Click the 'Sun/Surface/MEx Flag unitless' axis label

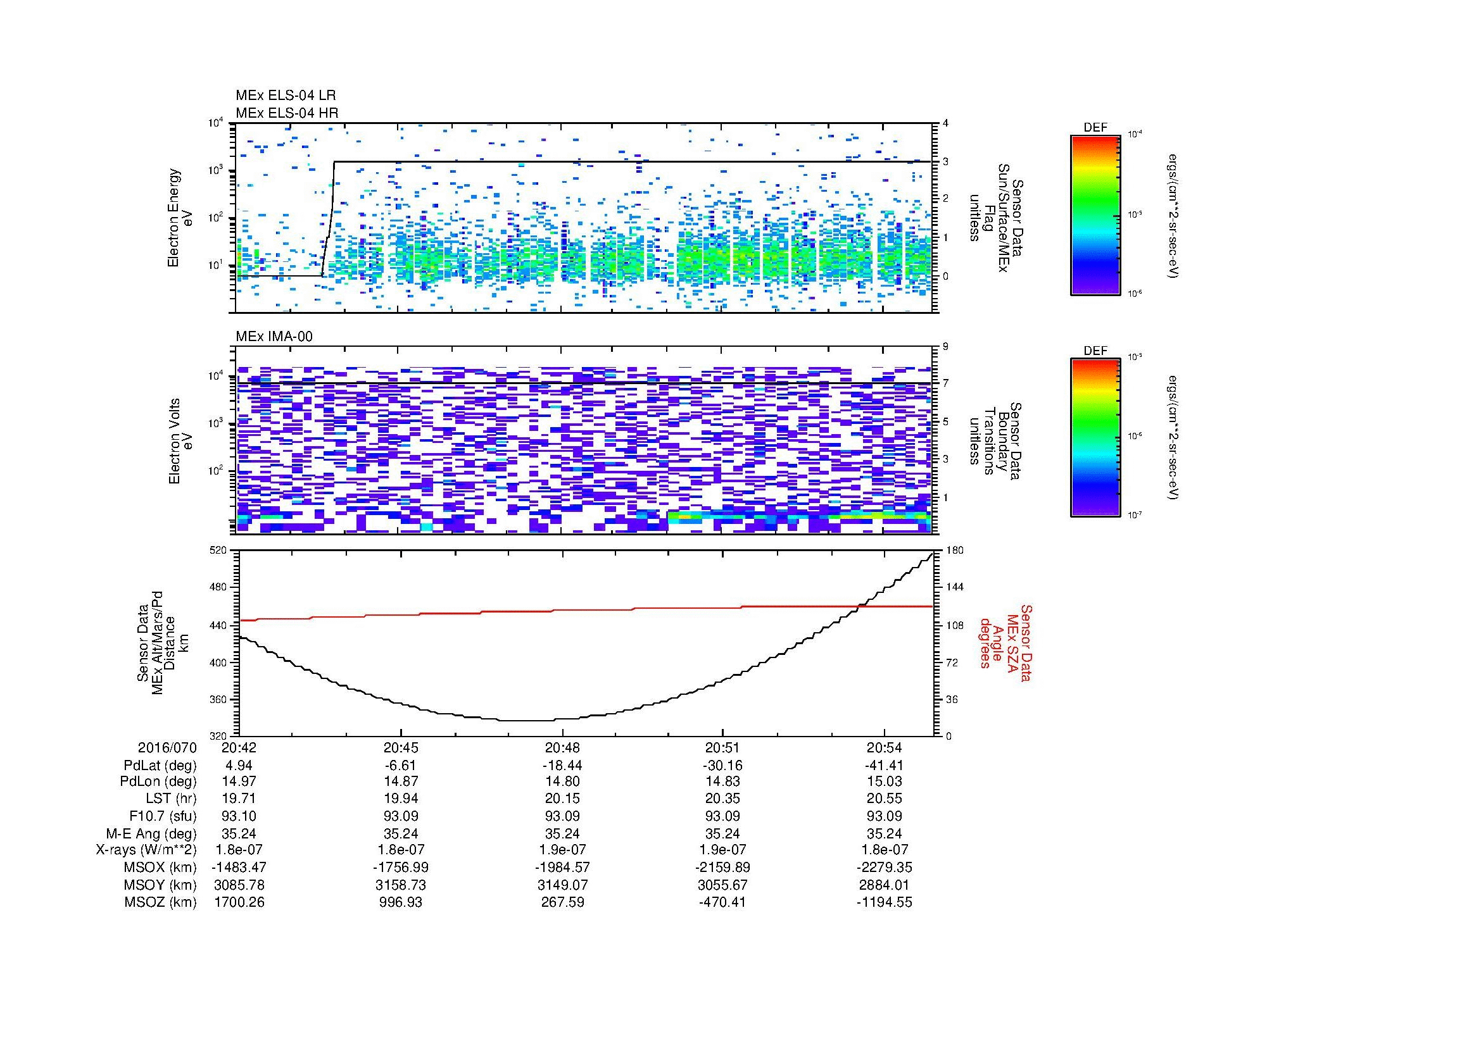coord(991,217)
